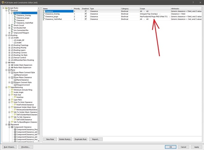Click the PolygonConnect rule icon

15,85
